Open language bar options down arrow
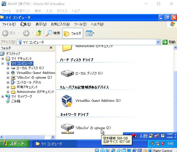The image size is (177, 152). click(175, 137)
